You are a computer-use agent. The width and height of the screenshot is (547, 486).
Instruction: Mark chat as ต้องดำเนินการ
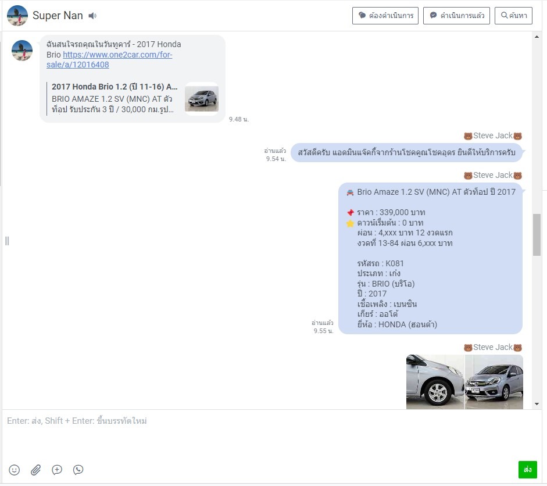[x=385, y=16]
